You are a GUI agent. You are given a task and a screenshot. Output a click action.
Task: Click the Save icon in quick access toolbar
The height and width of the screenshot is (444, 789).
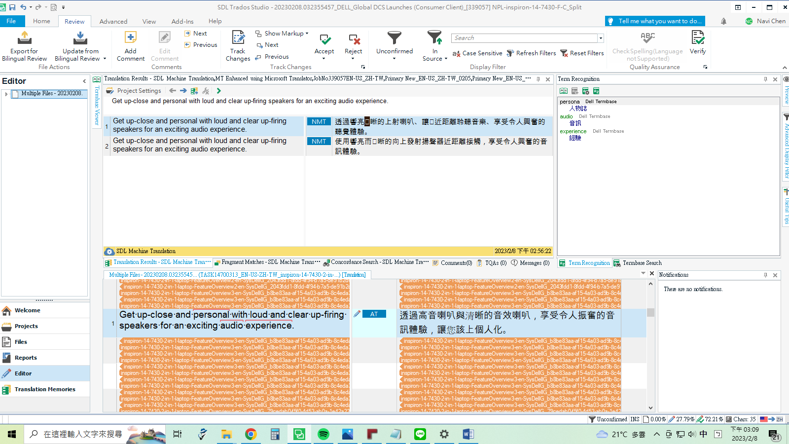point(13,7)
